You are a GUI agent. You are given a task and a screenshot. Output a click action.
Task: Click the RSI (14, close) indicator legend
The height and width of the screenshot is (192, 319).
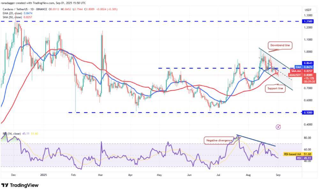(x=20, y=134)
